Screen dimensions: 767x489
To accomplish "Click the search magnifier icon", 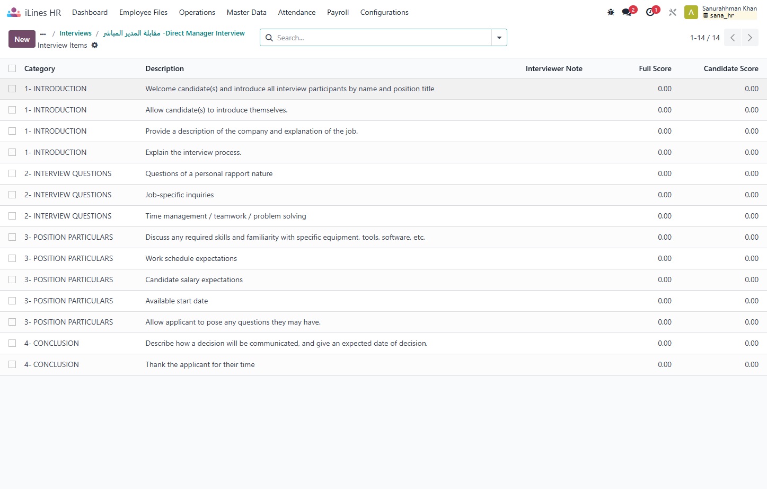I will (x=269, y=38).
